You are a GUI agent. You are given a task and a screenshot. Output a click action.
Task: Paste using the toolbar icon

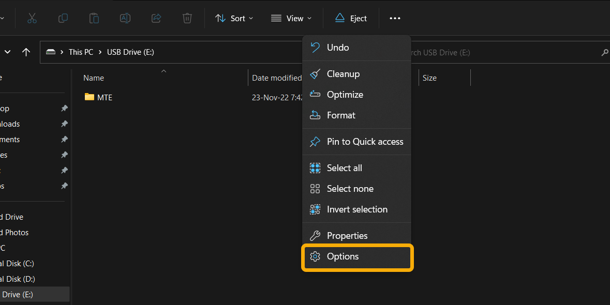click(94, 18)
